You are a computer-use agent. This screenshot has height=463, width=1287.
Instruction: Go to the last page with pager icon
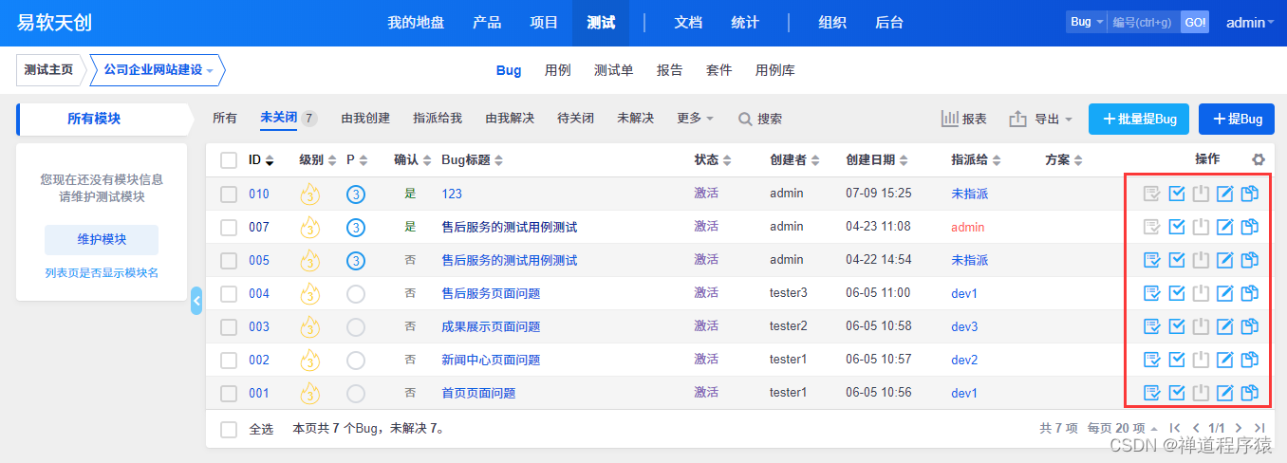coord(1259,429)
